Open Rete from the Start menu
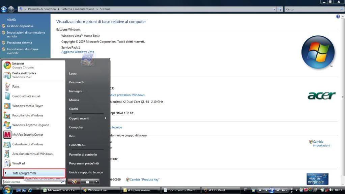Image resolution: width=345 pixels, height=194 pixels. (72, 136)
